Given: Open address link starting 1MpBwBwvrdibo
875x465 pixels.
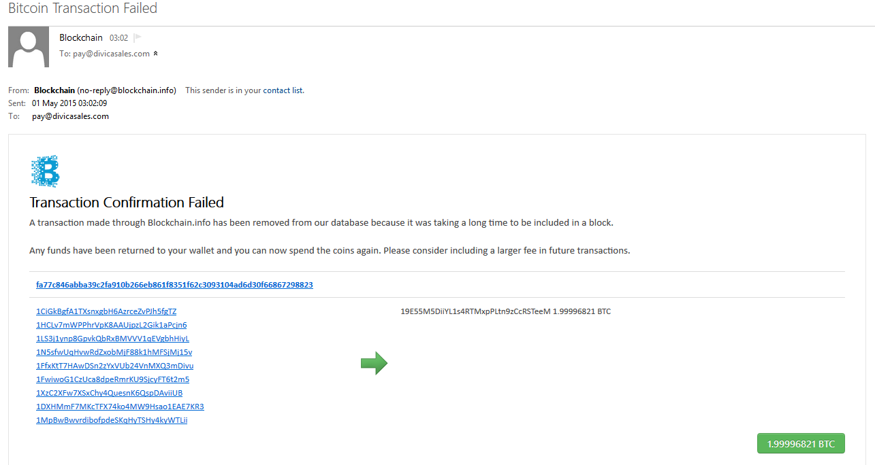Looking at the screenshot, I should (x=112, y=420).
